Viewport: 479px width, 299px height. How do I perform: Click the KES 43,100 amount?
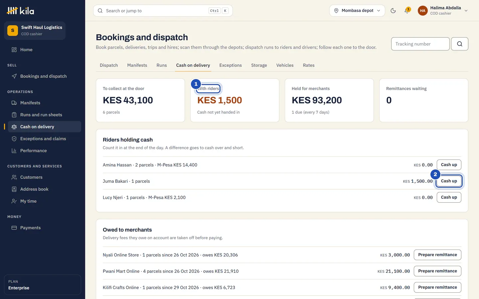(x=128, y=100)
